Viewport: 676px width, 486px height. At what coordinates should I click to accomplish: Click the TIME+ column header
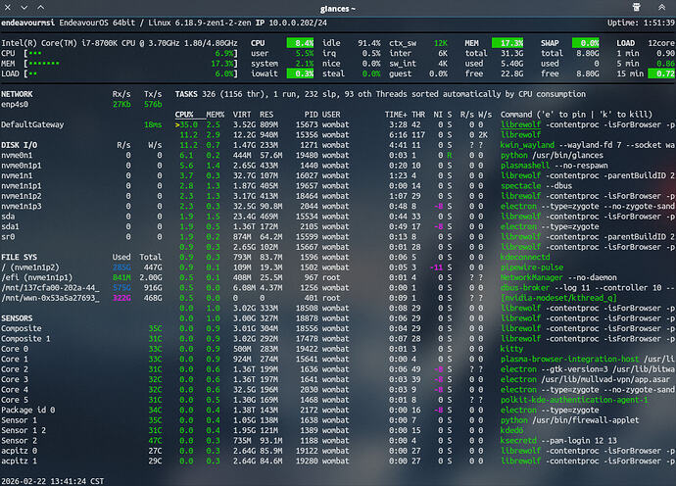395,115
